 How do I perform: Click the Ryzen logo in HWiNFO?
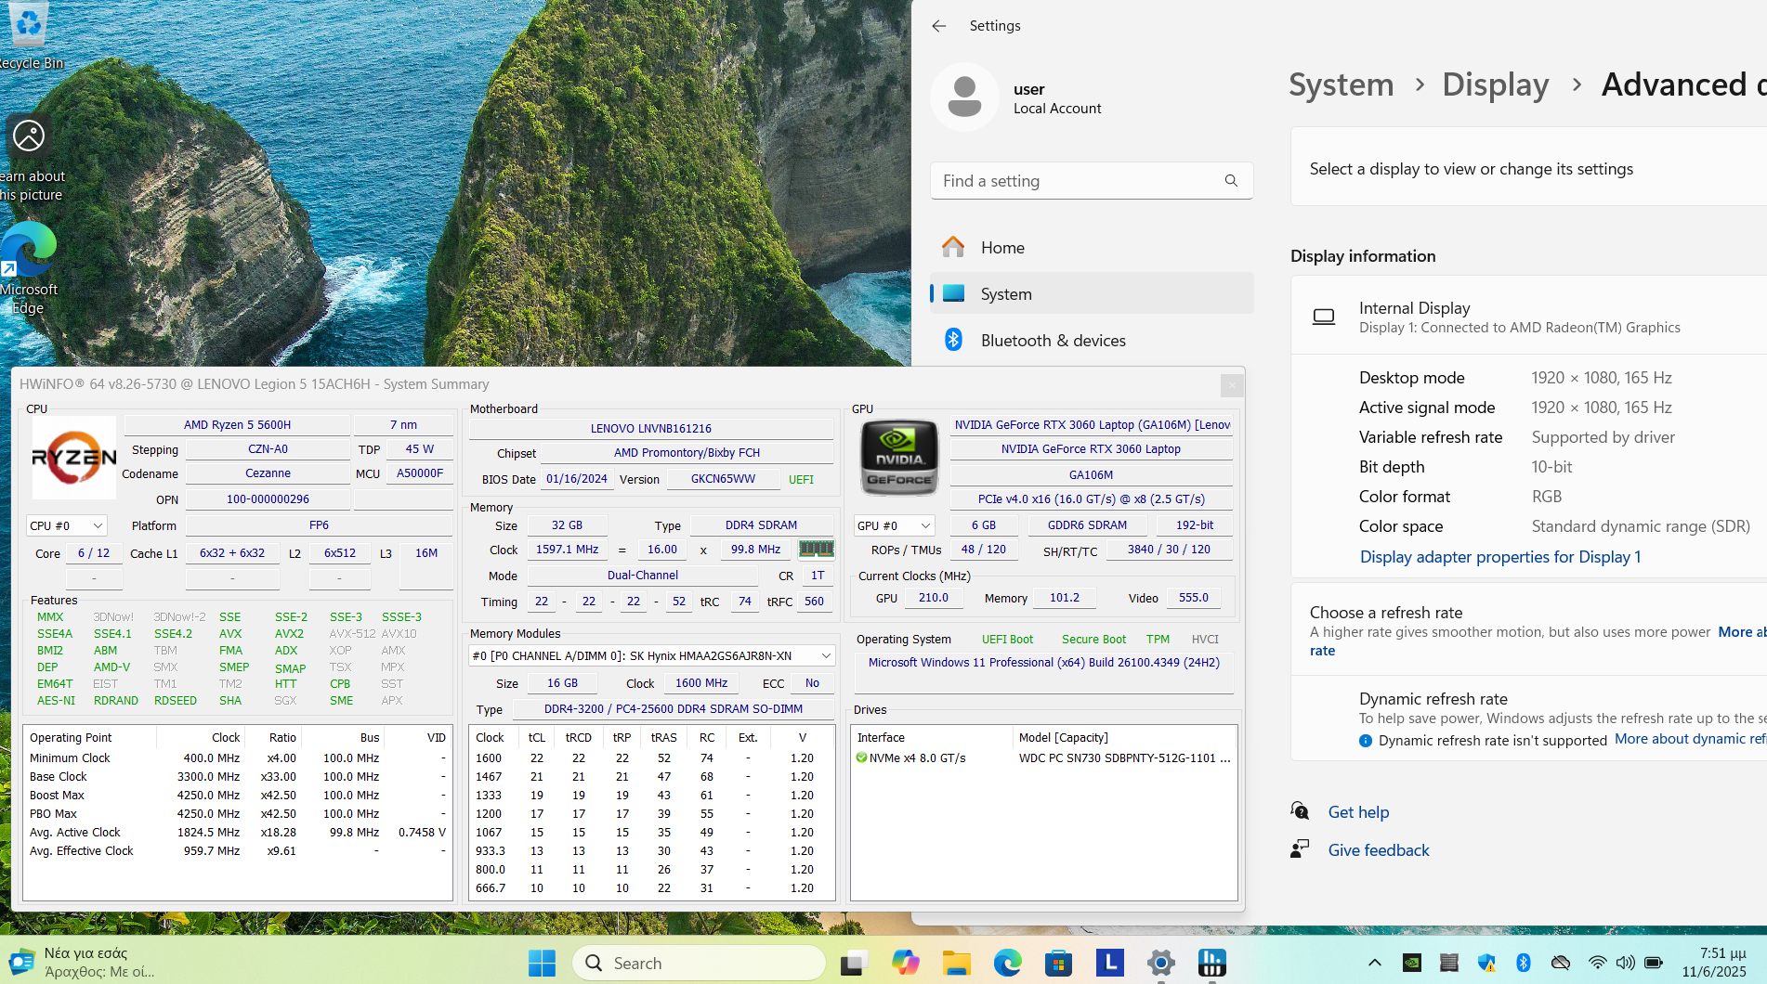tap(74, 457)
